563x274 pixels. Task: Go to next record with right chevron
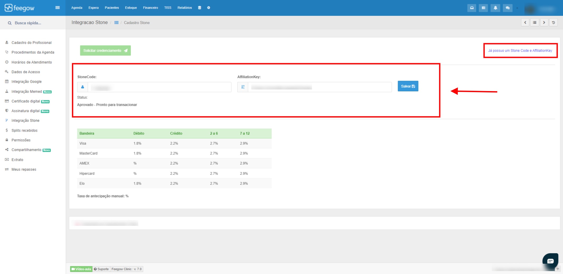(x=544, y=22)
